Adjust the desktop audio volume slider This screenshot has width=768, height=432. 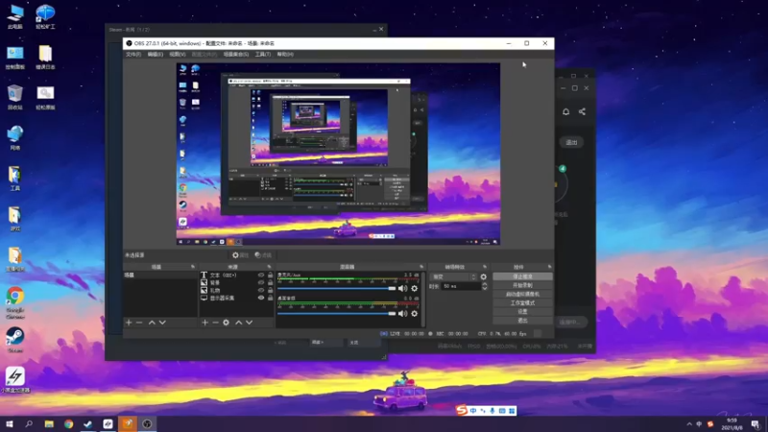337,314
